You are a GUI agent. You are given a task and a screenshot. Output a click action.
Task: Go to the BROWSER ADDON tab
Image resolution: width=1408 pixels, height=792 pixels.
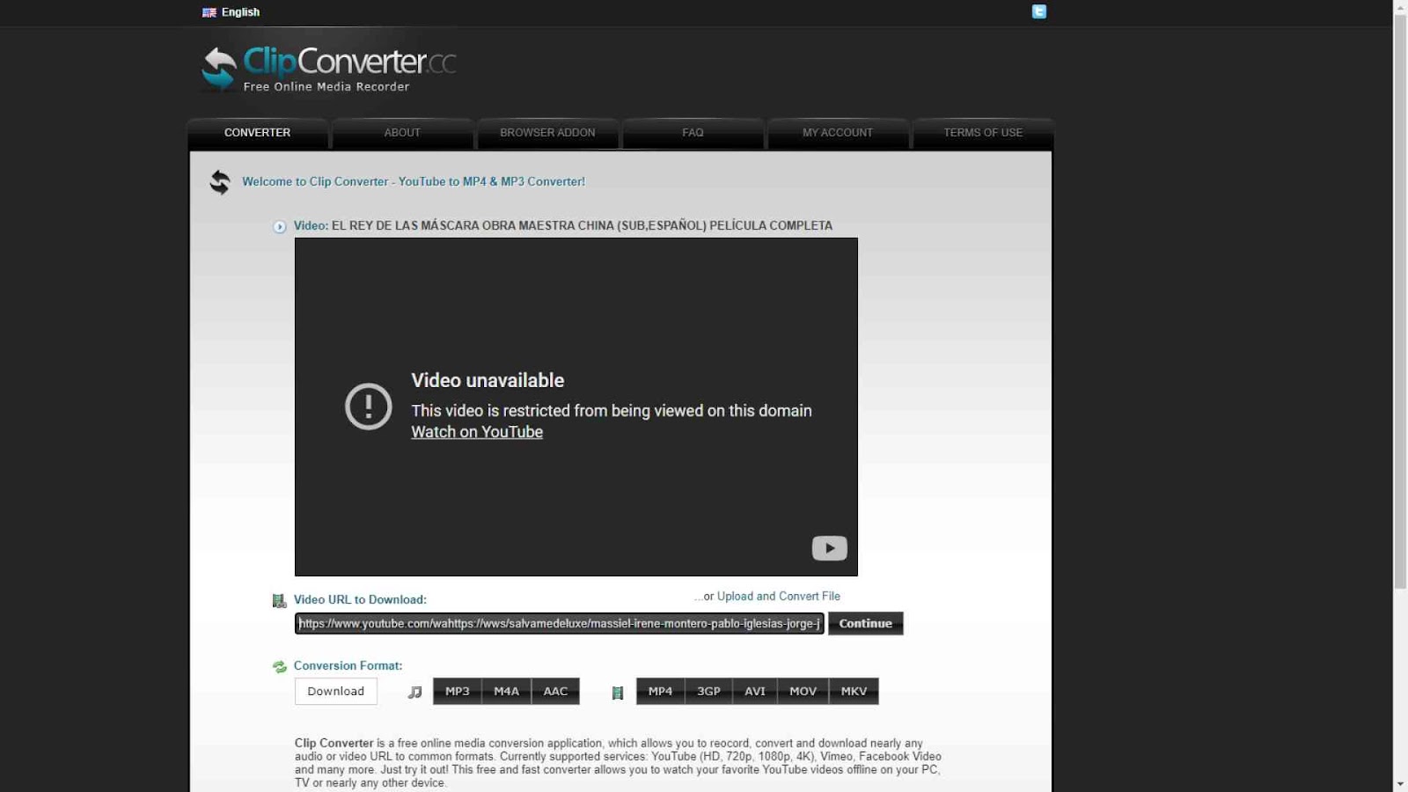coord(547,133)
